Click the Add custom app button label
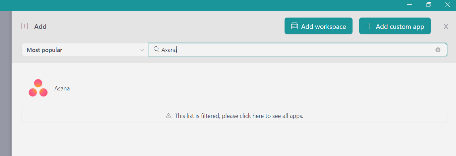456x156 pixels. click(x=400, y=27)
